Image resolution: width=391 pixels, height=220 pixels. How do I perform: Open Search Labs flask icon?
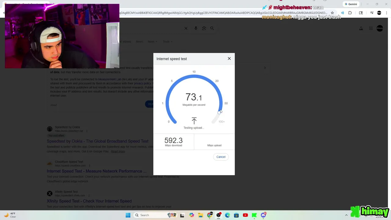[361, 28]
